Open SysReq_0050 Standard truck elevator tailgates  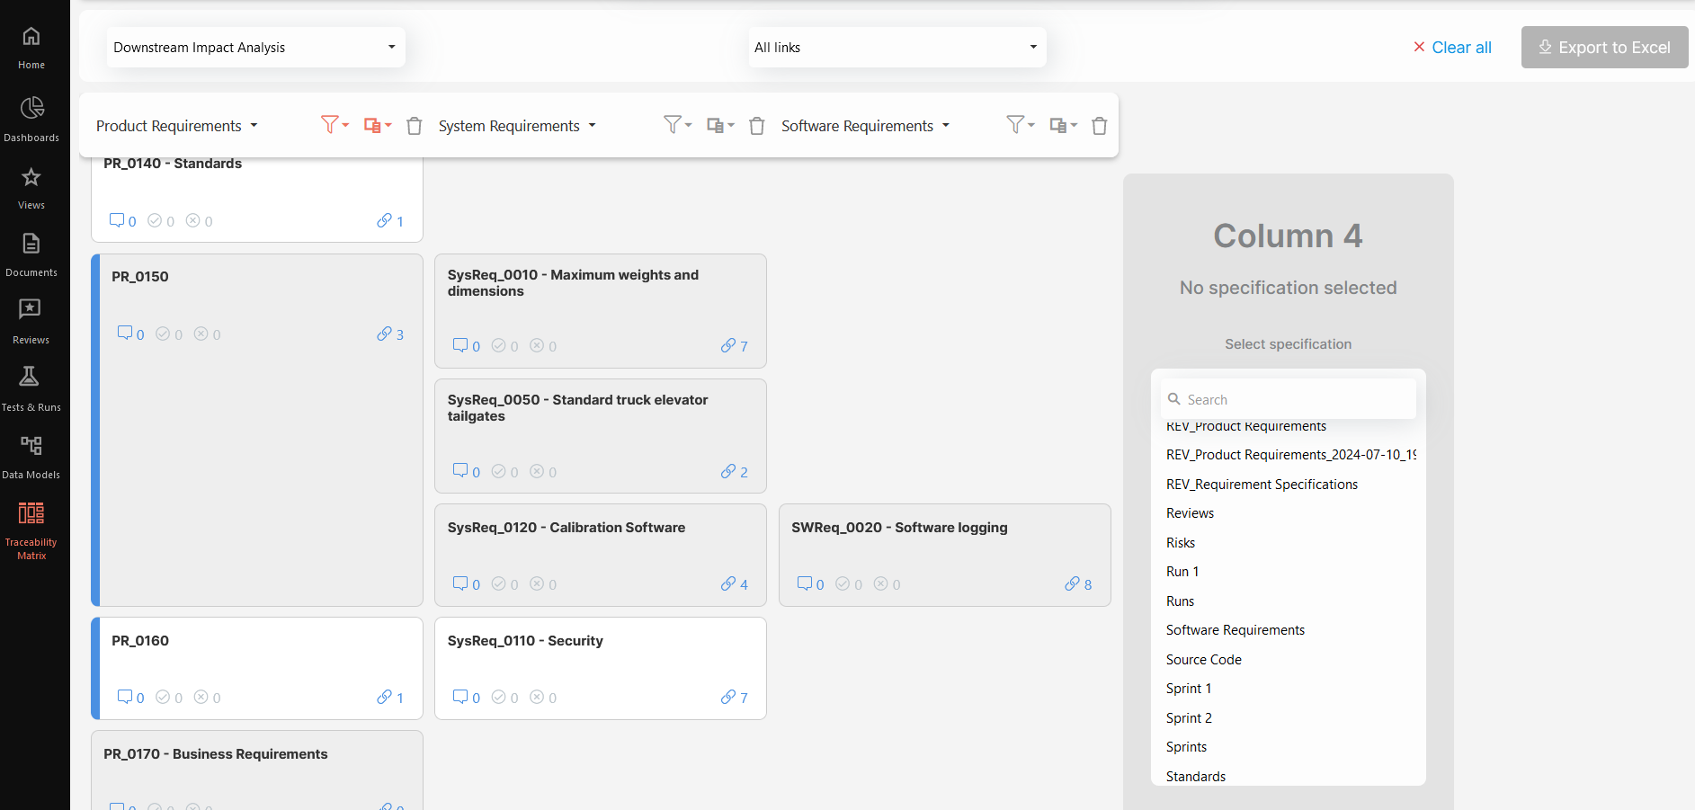click(x=577, y=408)
